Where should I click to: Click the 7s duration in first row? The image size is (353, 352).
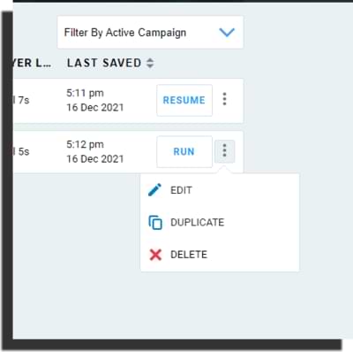[x=24, y=100]
